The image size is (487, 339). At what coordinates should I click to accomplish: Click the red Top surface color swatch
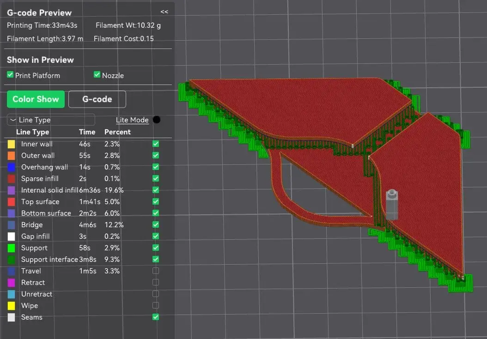(11, 202)
